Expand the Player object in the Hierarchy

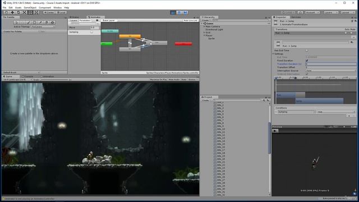[204, 35]
